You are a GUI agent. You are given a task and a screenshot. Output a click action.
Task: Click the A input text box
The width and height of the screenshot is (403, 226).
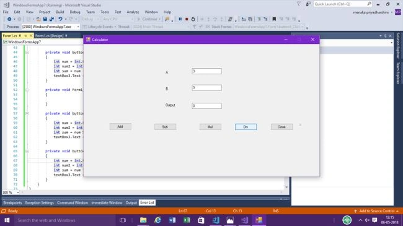pyautogui.click(x=206, y=71)
